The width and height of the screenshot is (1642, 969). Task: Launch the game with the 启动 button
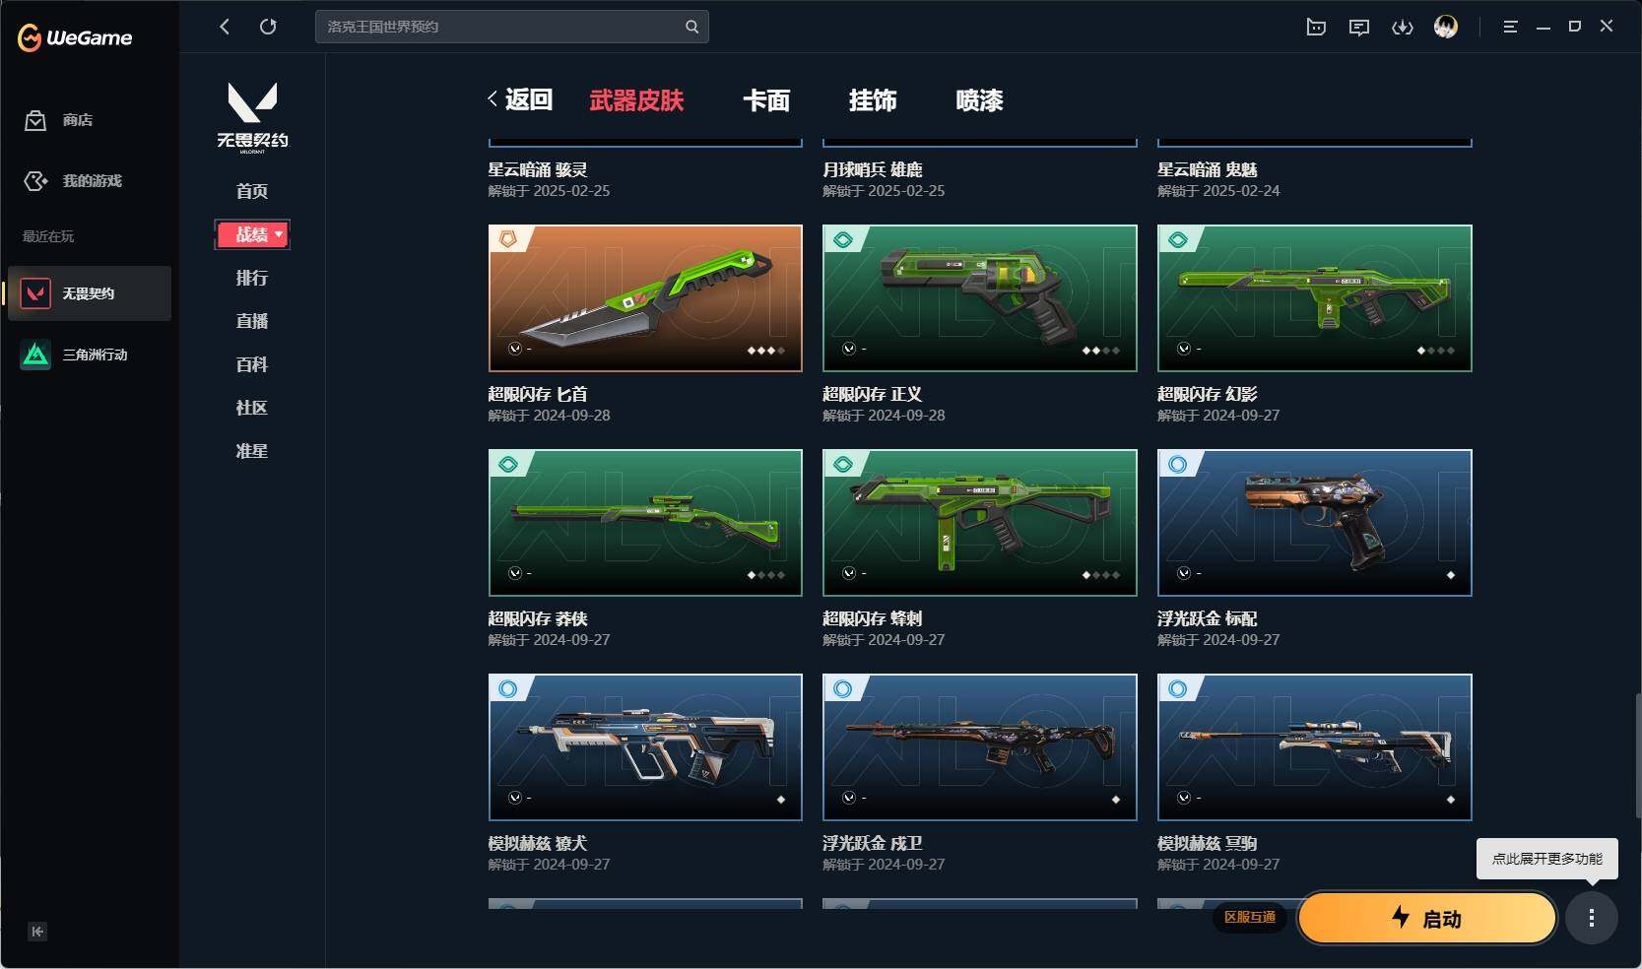pos(1427,919)
